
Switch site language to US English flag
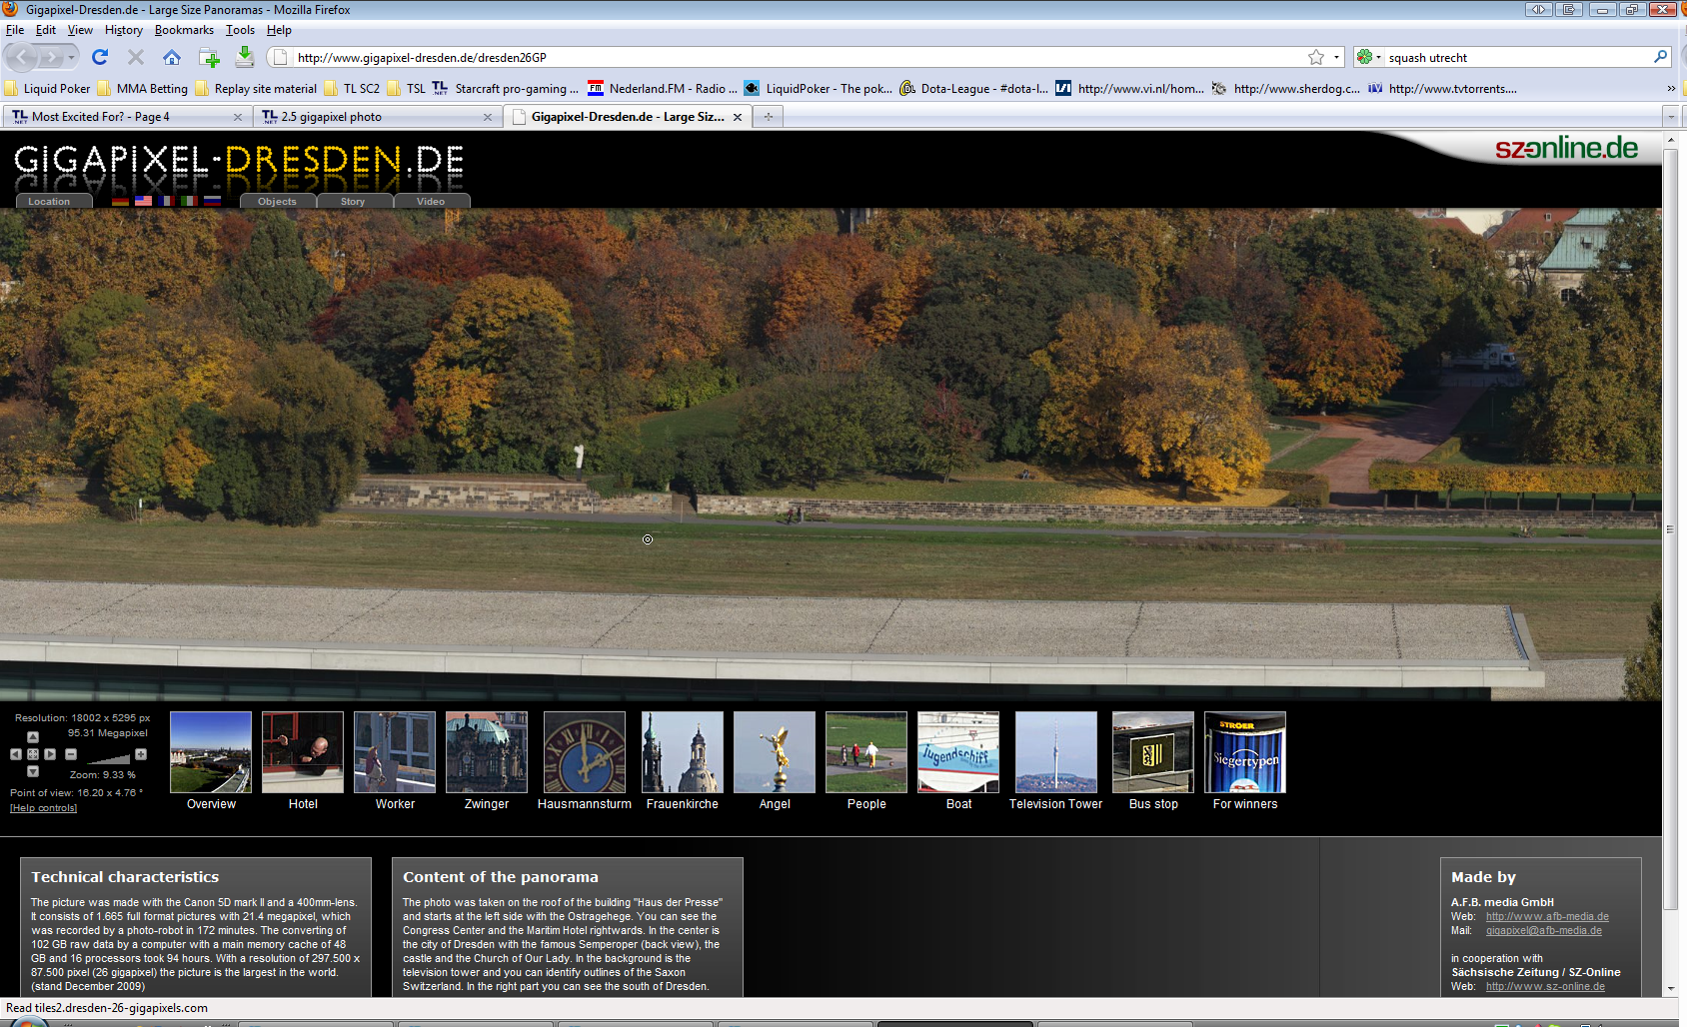pos(143,201)
